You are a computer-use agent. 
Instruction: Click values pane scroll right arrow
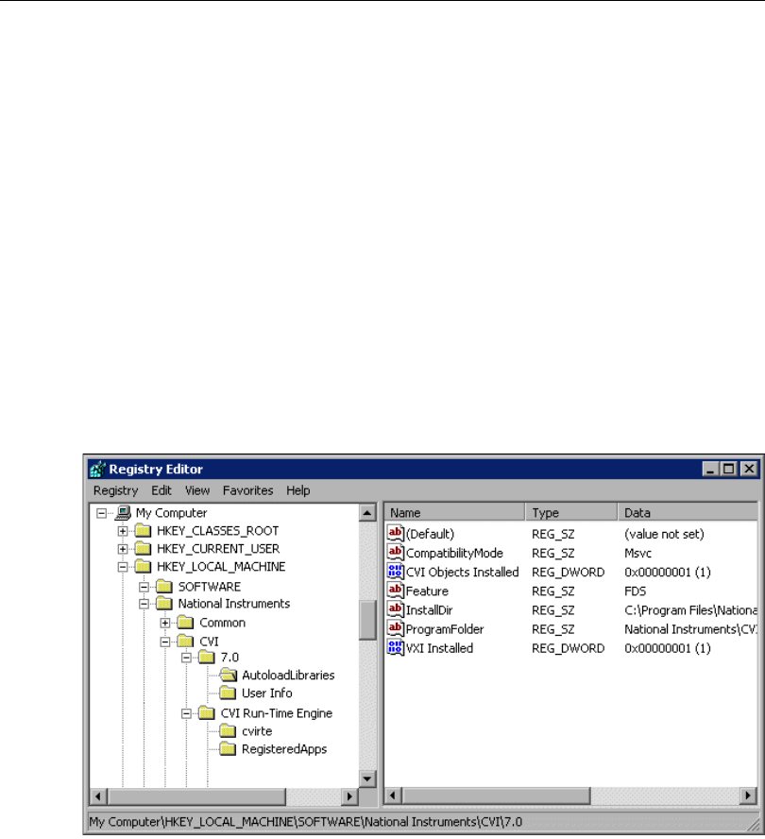(748, 796)
